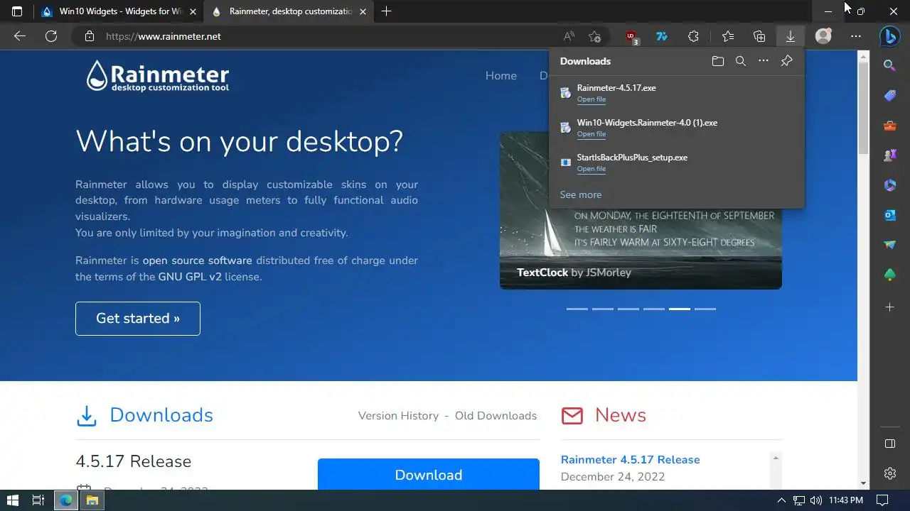Show hidden system tray icons
This screenshot has height=511, width=910.
(x=782, y=500)
